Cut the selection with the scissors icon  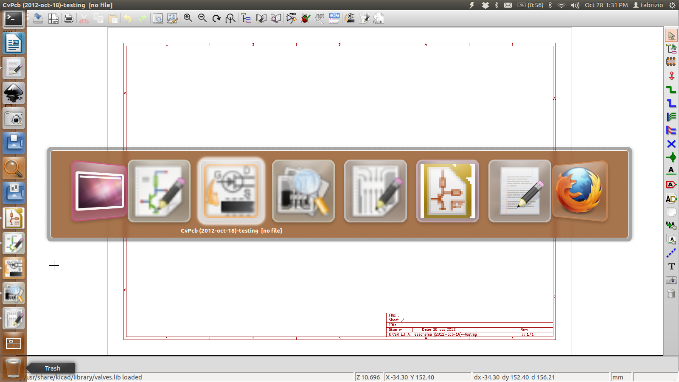tap(84, 18)
